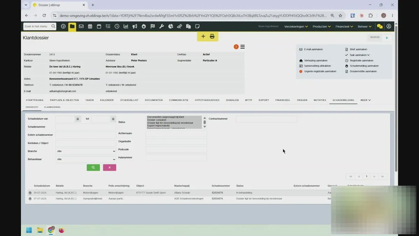419x236 pixels.
Task: Select the CLAIMGEDRAG sub-tab
Action: 52,107
